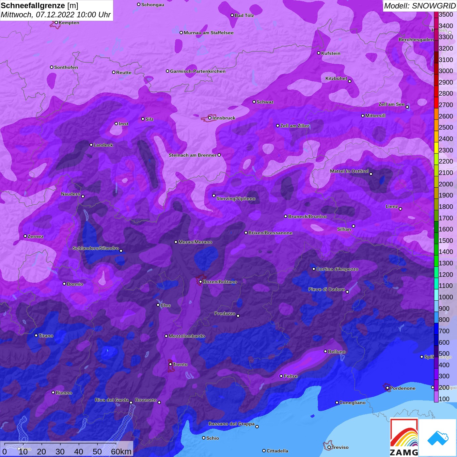The height and width of the screenshot is (457, 457).
Task: Click the 'Modell: SNOWGRID' label
Action: coord(420,6)
